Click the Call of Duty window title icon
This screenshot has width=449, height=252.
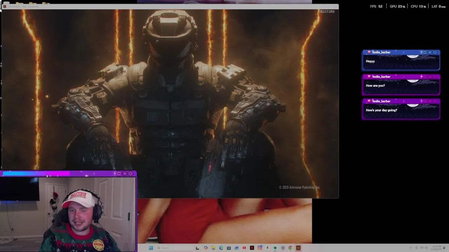(x=5, y=6)
